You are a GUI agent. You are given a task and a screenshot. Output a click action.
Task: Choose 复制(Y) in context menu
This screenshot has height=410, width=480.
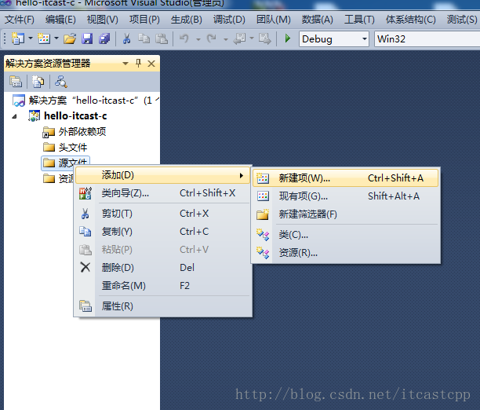162,232
